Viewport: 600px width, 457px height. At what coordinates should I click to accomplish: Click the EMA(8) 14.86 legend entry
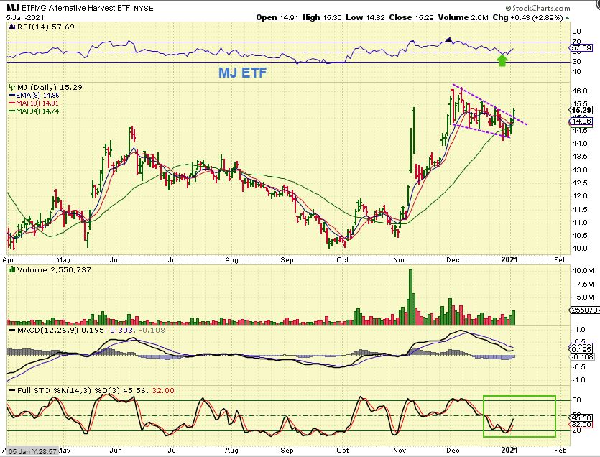[x=34, y=96]
